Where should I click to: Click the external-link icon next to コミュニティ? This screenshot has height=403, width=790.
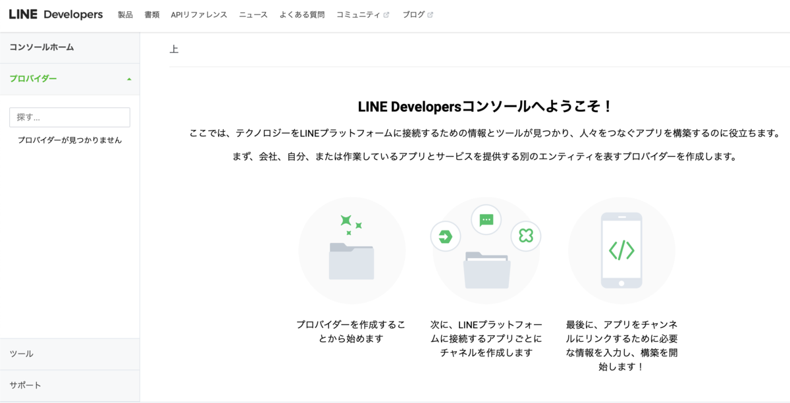click(386, 14)
